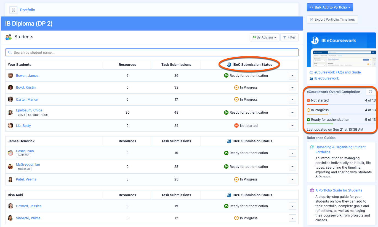Click James Bowen's avatar

tap(10, 76)
